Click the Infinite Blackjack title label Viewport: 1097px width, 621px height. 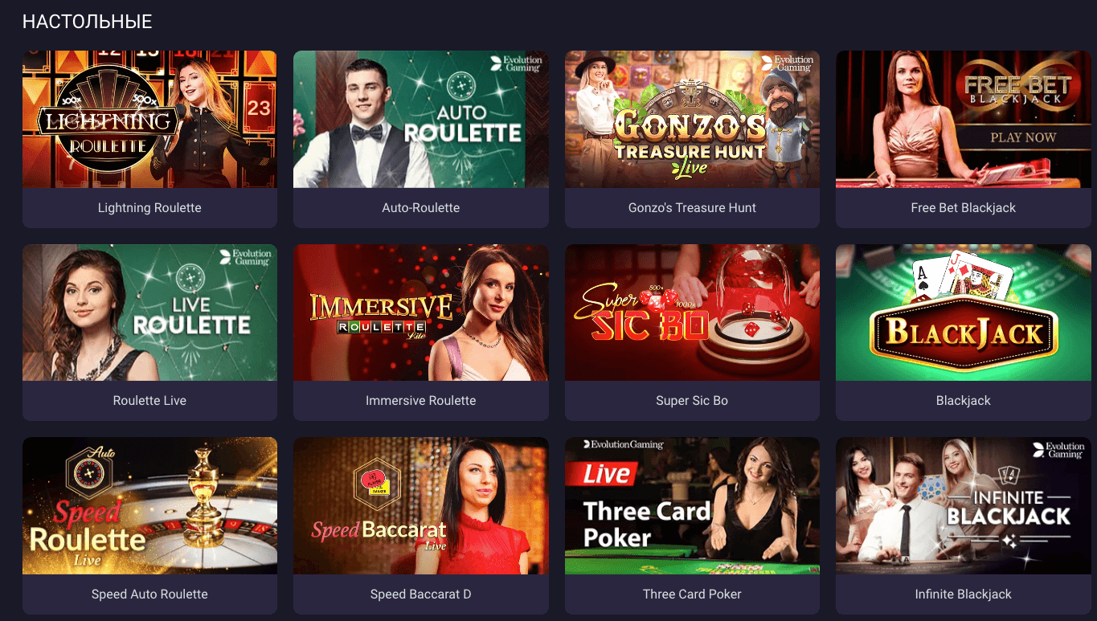click(964, 594)
